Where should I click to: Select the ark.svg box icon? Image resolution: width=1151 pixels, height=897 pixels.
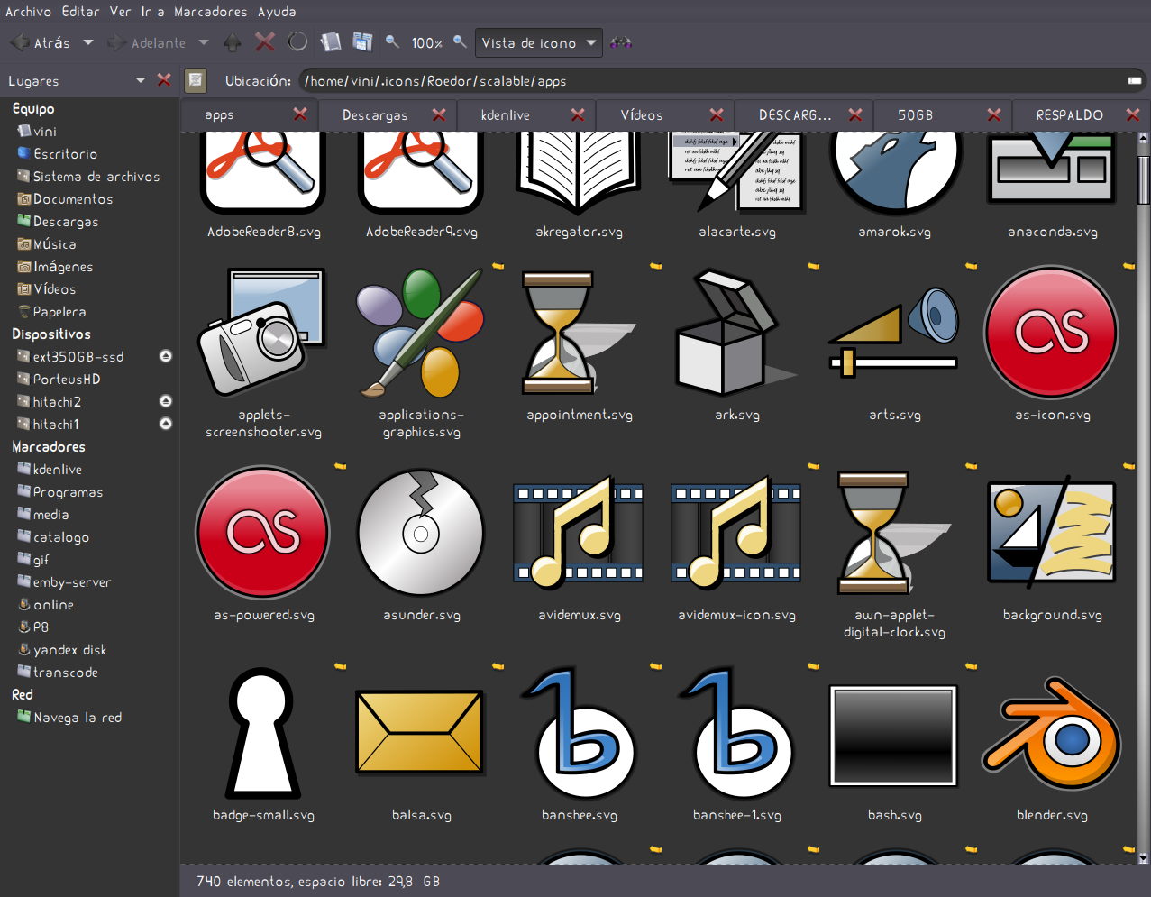click(x=736, y=334)
